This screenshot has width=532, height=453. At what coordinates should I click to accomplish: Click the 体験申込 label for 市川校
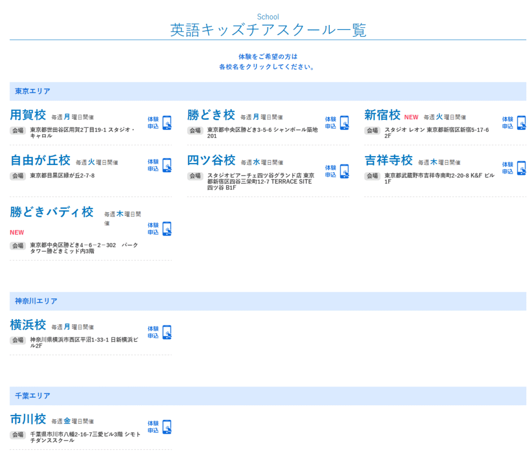point(153,427)
